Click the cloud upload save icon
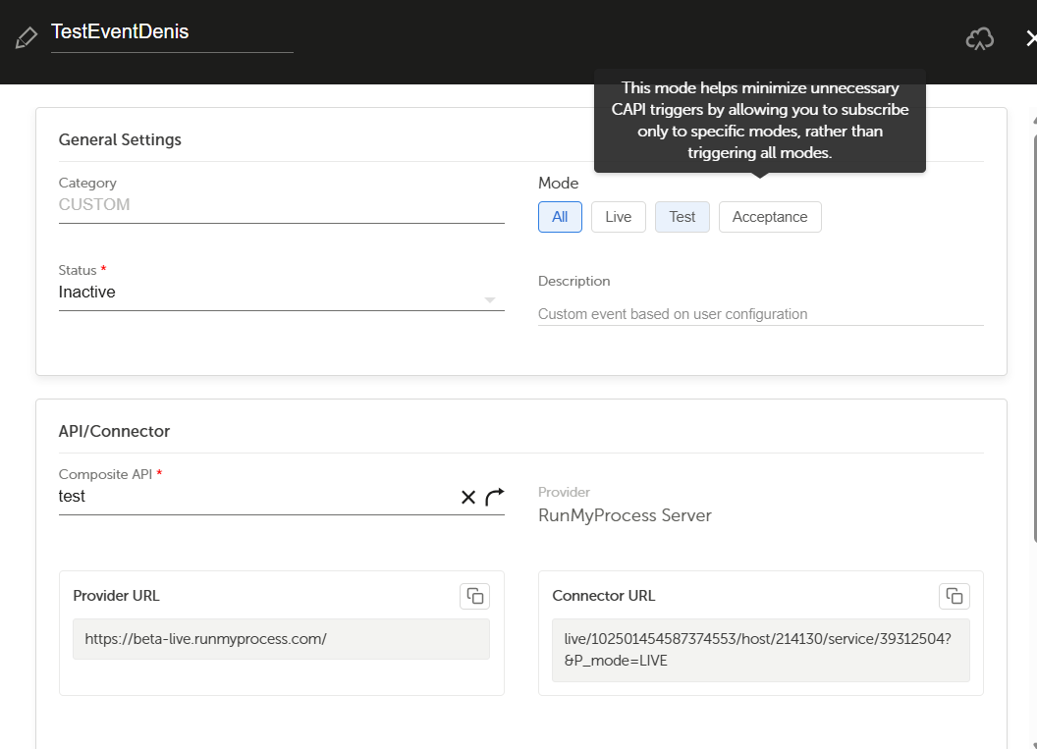Image resolution: width=1037 pixels, height=749 pixels. pyautogui.click(x=979, y=39)
